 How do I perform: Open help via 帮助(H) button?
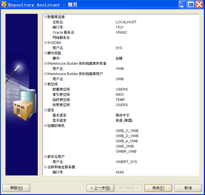pos(16,188)
